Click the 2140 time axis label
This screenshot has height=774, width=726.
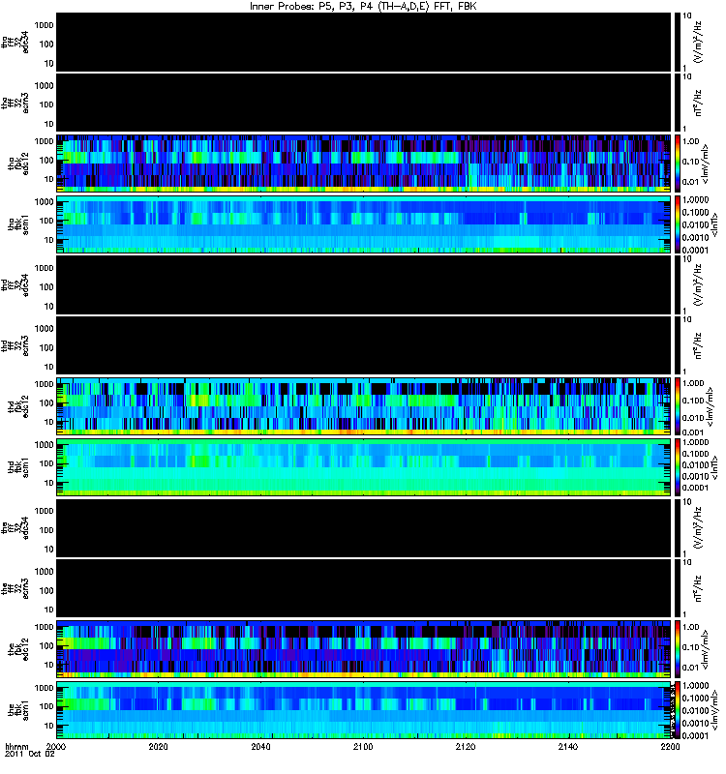(x=568, y=746)
